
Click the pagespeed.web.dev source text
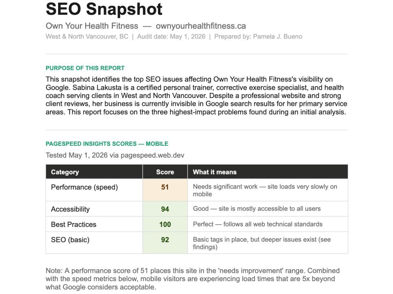point(152,155)
